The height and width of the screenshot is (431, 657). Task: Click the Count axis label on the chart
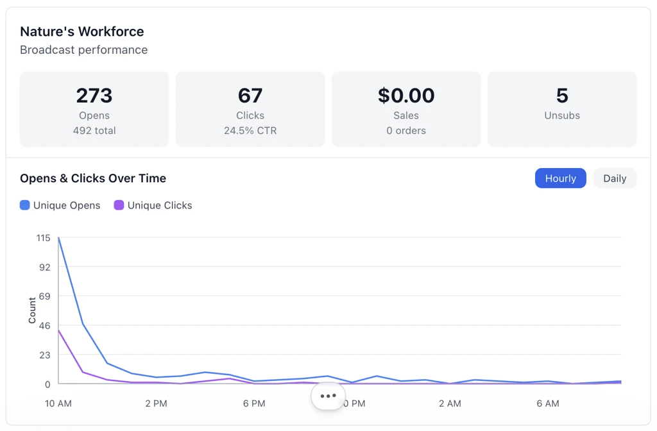(x=31, y=310)
